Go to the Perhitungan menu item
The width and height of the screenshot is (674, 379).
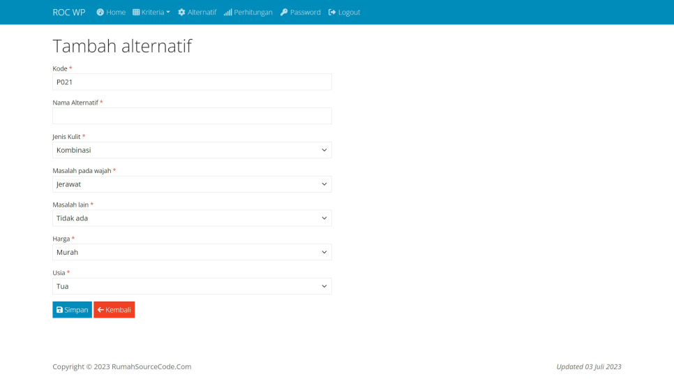(253, 13)
